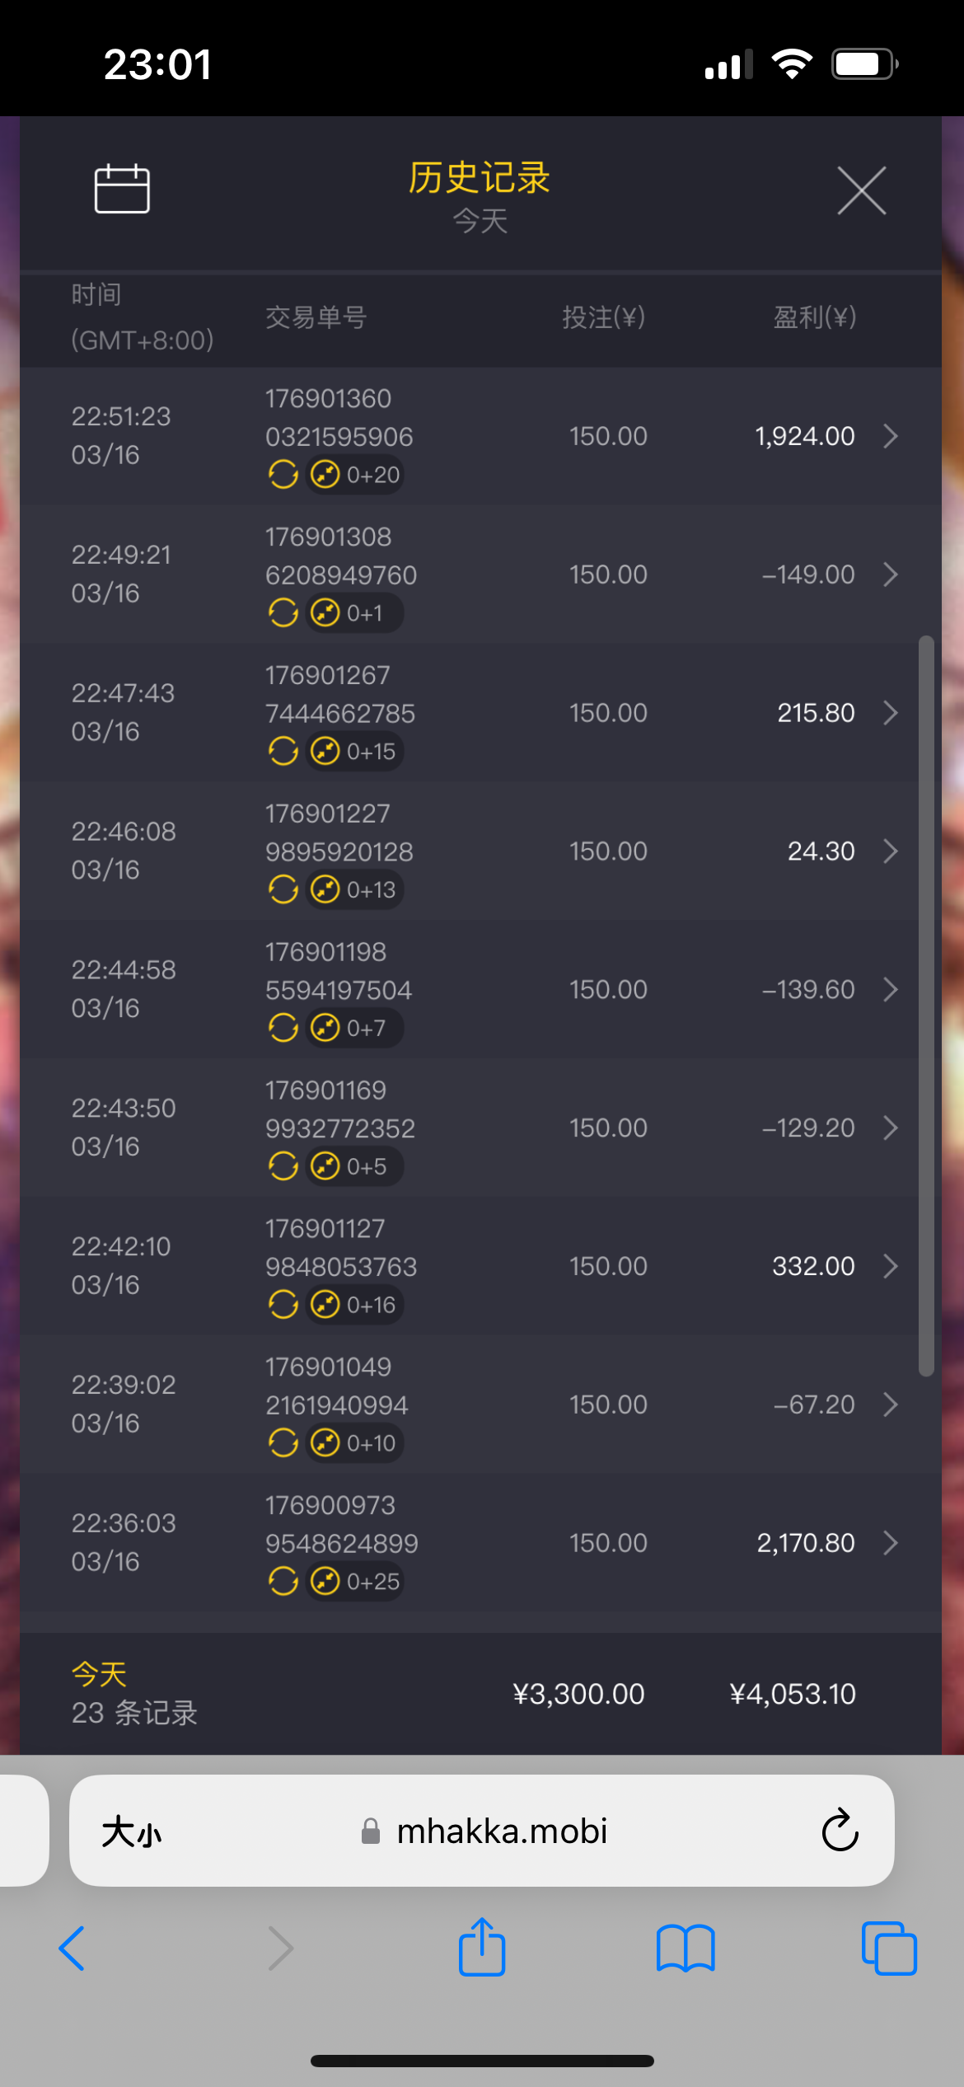Tap the Safari share icon

[x=482, y=1948]
